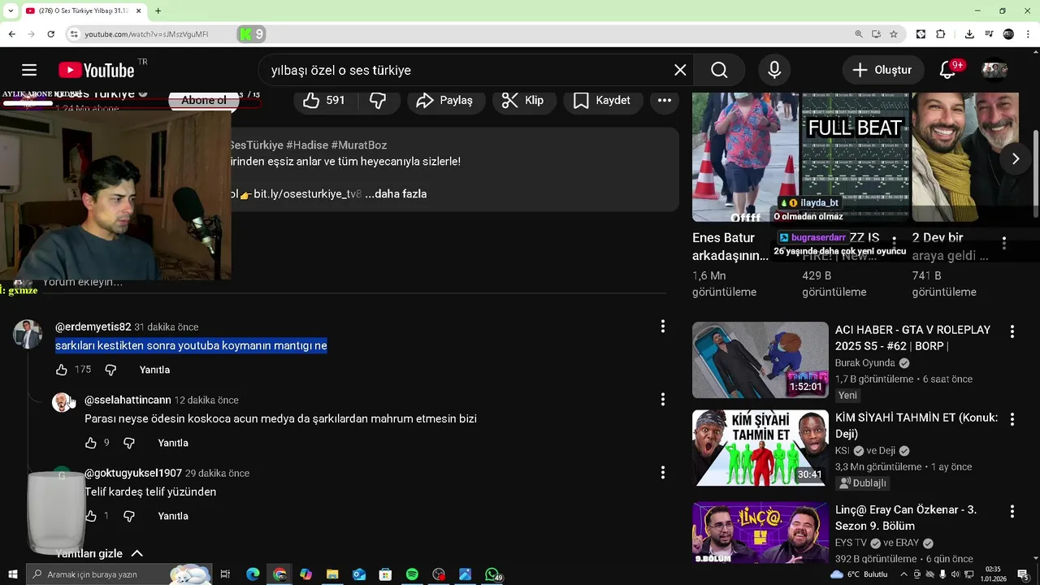Collapse replies with Yanıtları gizle

[99, 553]
